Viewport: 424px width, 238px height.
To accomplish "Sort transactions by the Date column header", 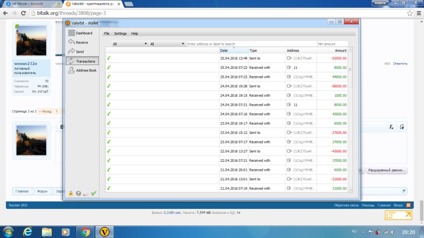I will [x=233, y=50].
